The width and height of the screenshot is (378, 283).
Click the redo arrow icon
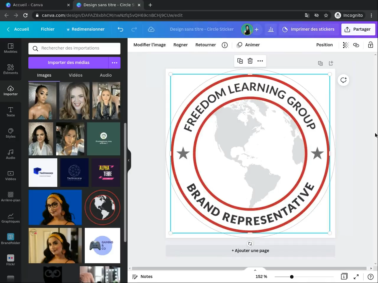point(134,29)
